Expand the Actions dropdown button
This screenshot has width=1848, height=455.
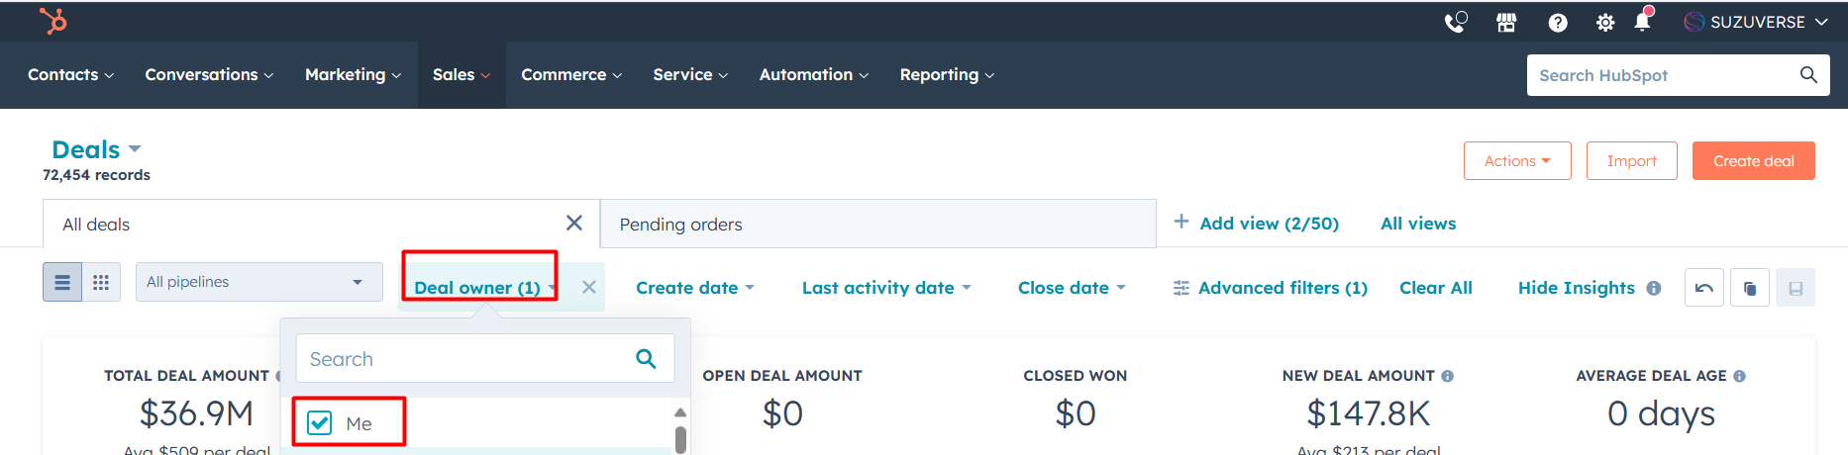click(x=1517, y=161)
